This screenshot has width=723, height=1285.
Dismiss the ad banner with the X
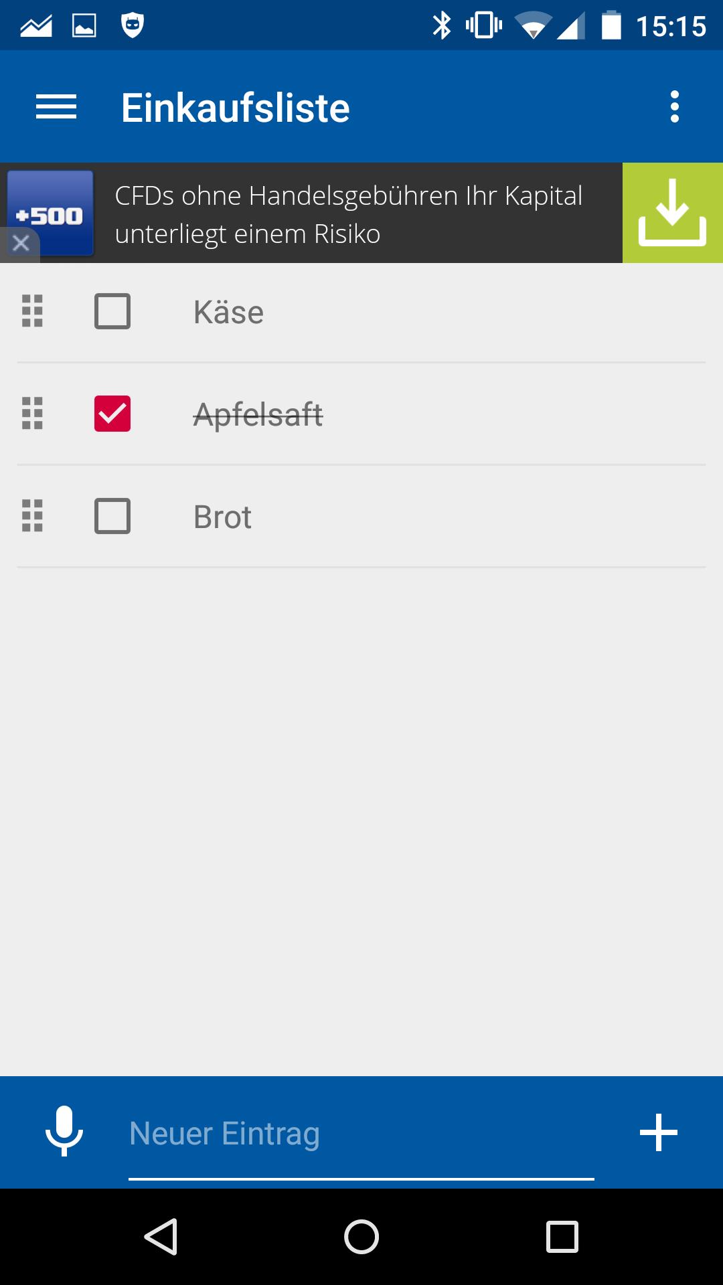point(21,242)
